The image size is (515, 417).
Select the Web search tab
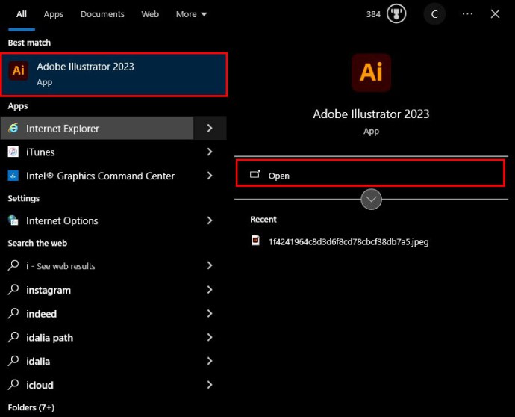coord(150,14)
